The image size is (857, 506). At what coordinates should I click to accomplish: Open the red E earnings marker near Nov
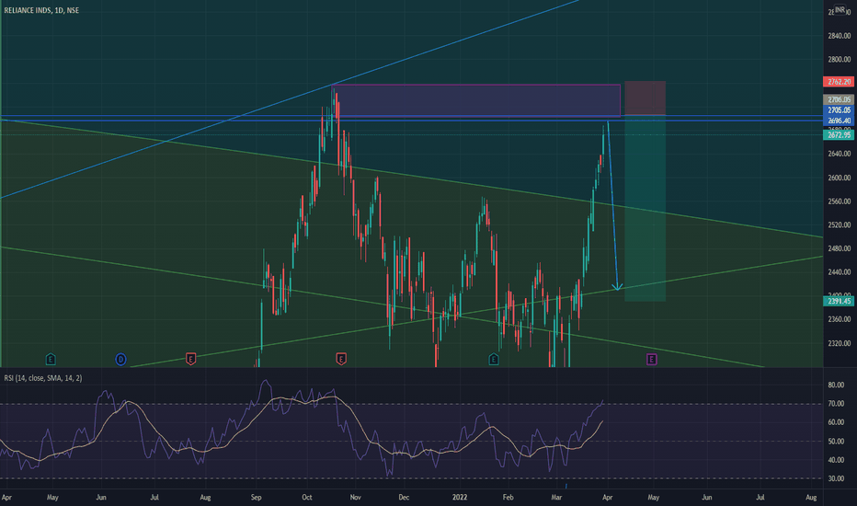tap(341, 360)
